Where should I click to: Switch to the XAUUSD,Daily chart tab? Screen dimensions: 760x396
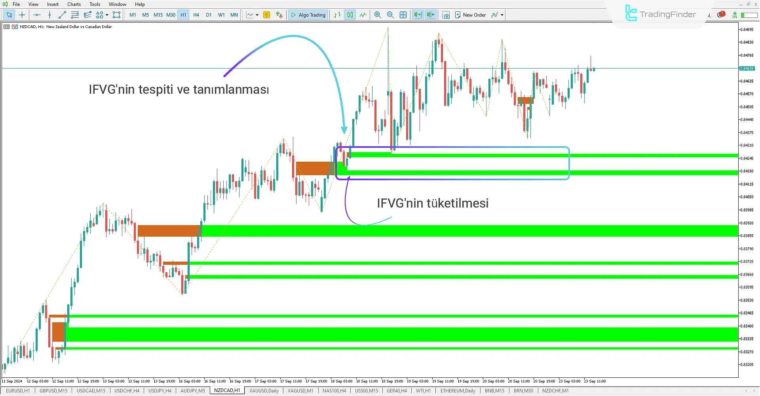pos(264,390)
